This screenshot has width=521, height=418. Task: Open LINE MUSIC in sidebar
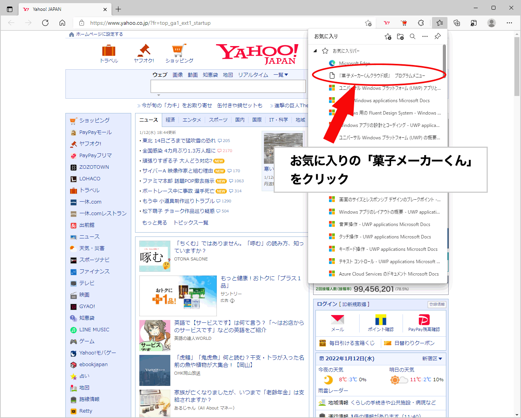(x=94, y=329)
